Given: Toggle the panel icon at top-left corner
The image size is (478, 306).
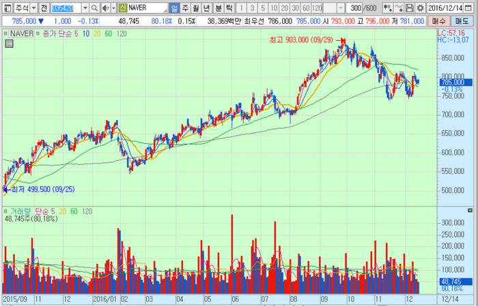Looking at the screenshot, I should (x=6, y=7).
